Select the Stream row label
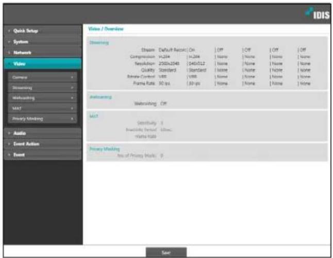333x258 pixels. (148, 50)
